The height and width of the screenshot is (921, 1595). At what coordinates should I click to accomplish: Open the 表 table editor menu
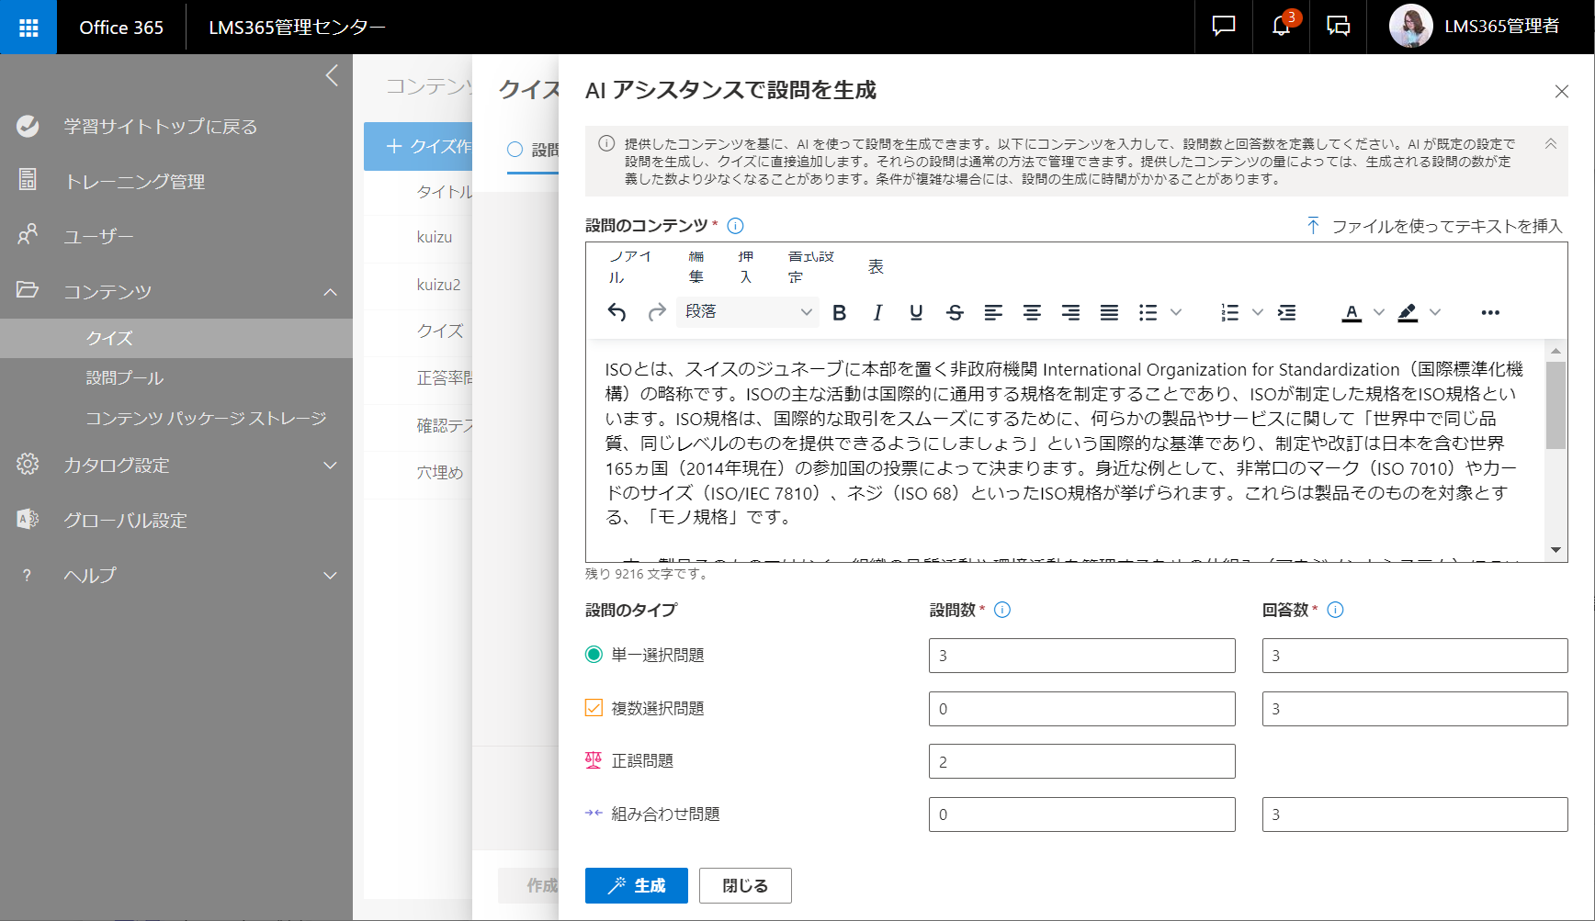pyautogui.click(x=876, y=266)
